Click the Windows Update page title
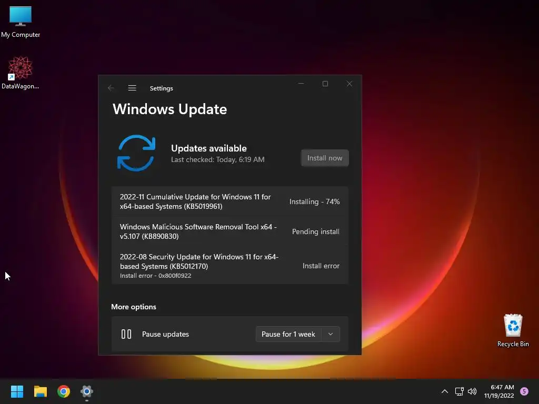The image size is (539, 404). [x=170, y=109]
